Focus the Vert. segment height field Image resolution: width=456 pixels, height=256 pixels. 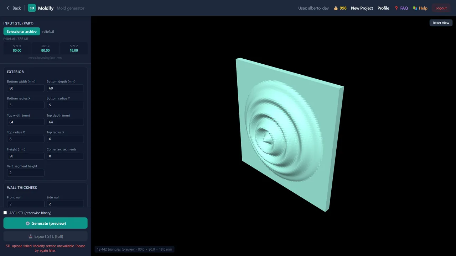(26, 173)
